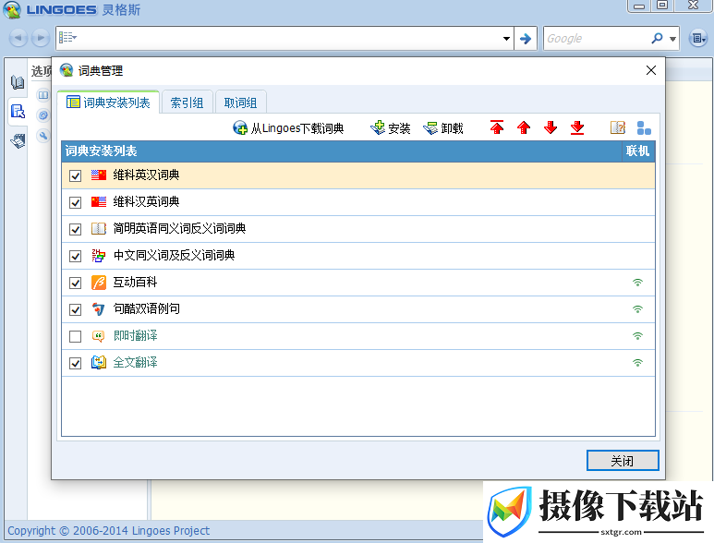This screenshot has height=543, width=714.
Task: Select the 句酷双语例句 row
Action: point(358,309)
